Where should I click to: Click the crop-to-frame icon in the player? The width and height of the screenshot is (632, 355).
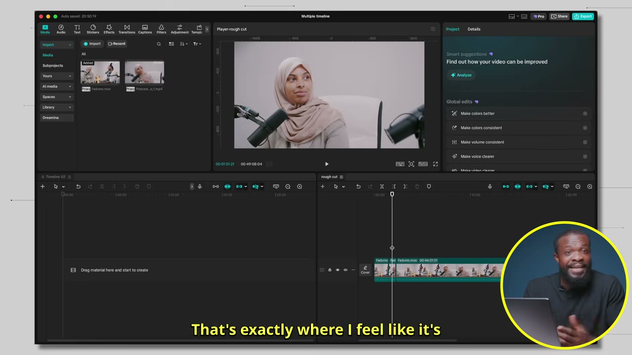411,164
